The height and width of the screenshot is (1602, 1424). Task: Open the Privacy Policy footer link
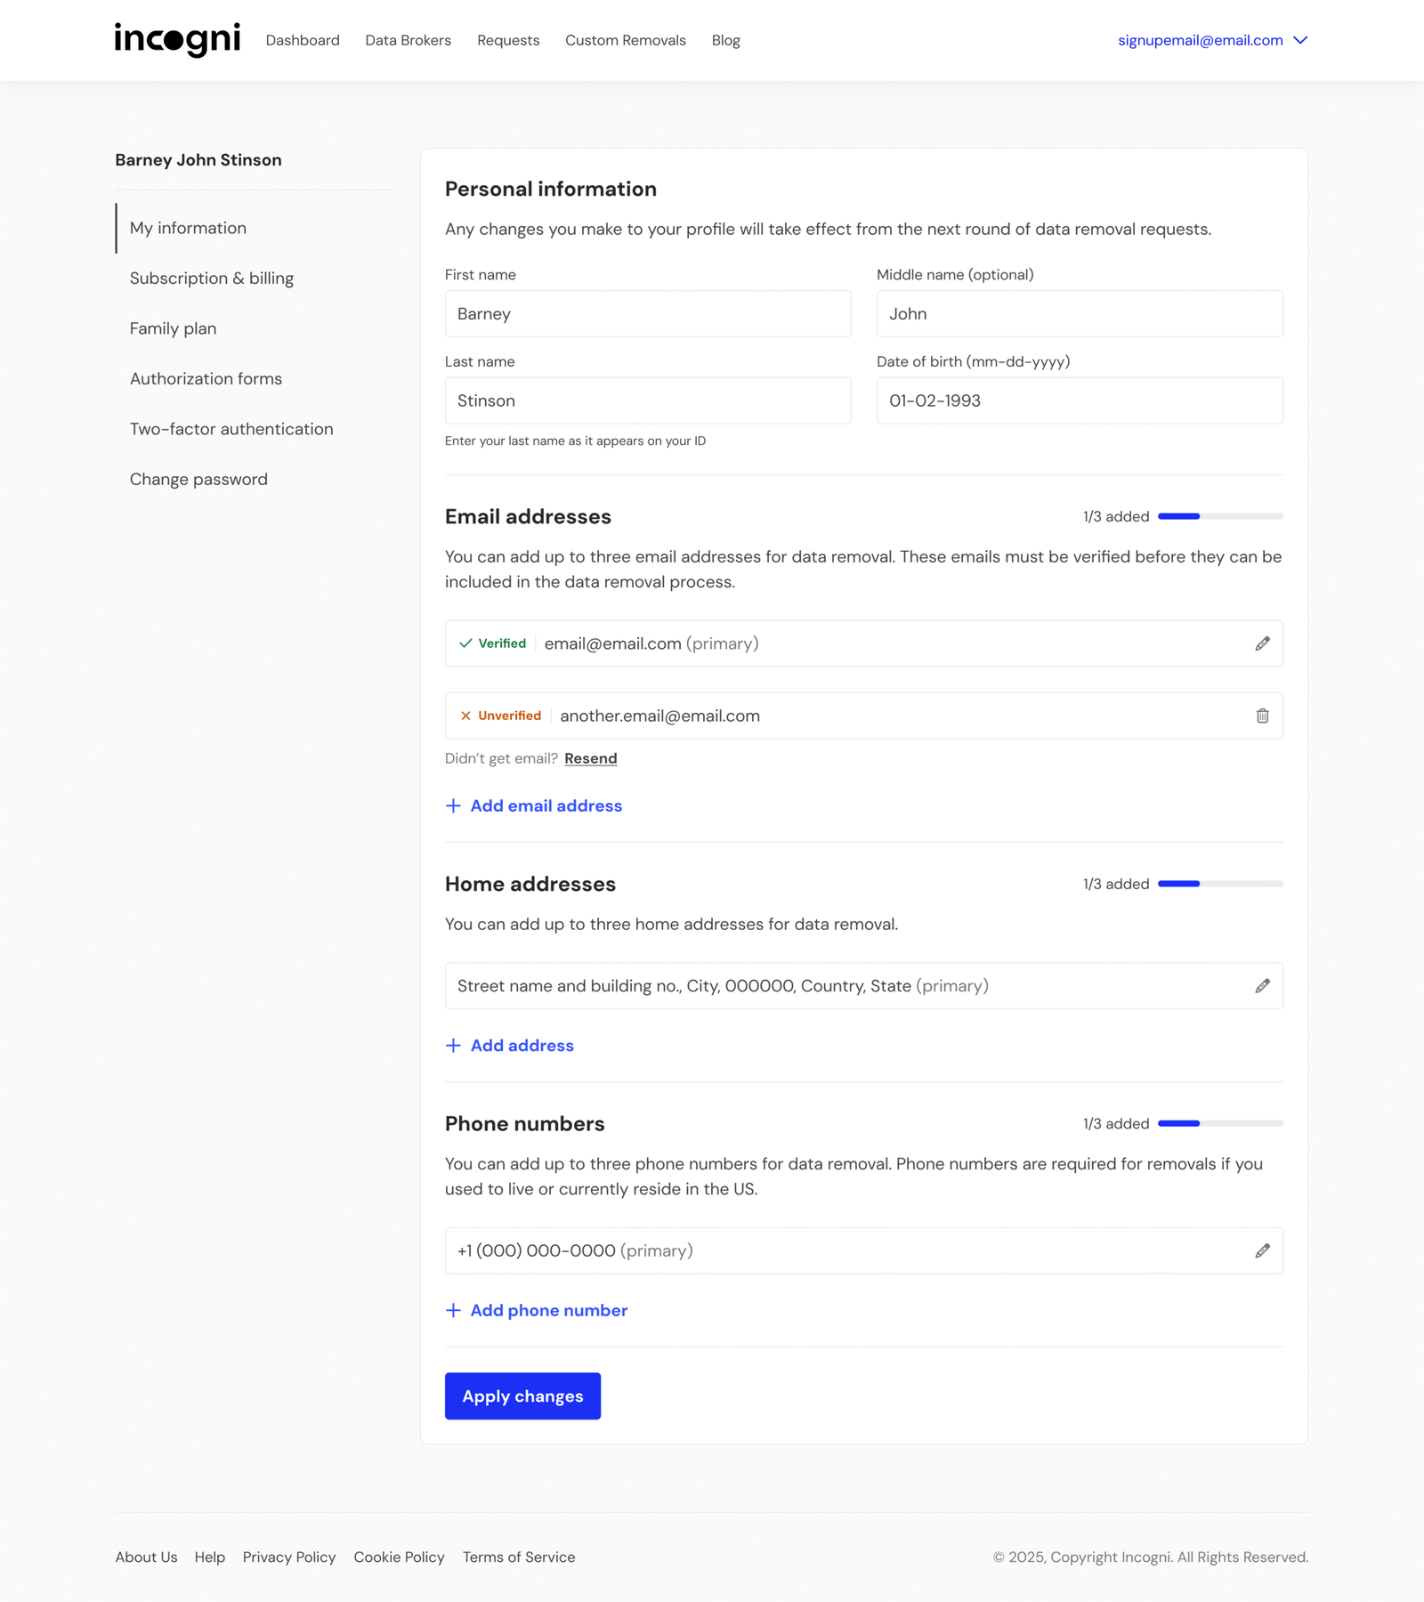(289, 1557)
